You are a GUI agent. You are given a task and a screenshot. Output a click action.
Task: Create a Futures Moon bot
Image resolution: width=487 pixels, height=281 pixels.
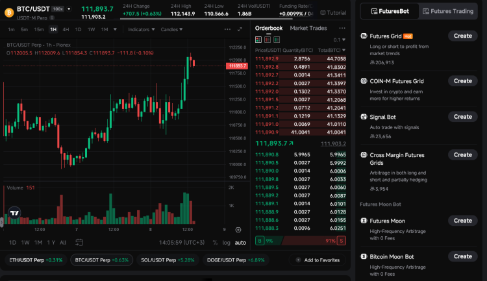coord(463,221)
